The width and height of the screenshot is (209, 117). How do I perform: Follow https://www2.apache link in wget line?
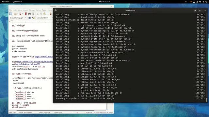44,57
